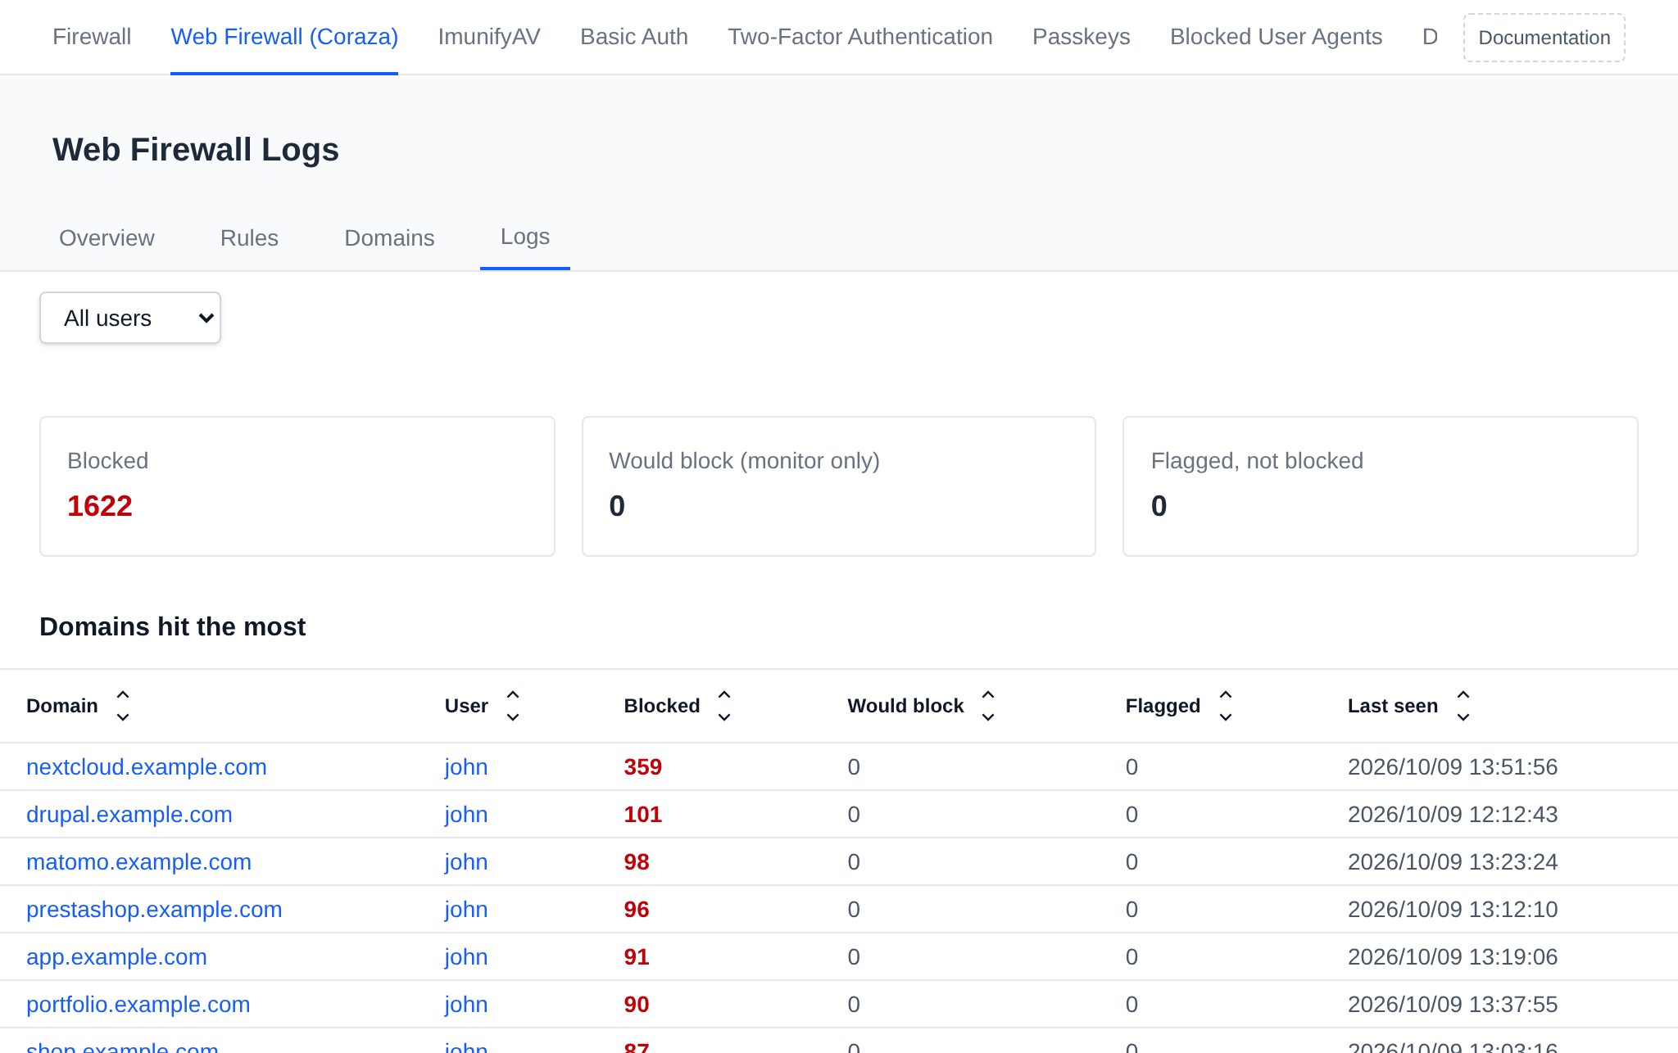Click blocked count 359 for nextcloud
Viewport: 1678px width, 1053px height.
click(x=643, y=767)
